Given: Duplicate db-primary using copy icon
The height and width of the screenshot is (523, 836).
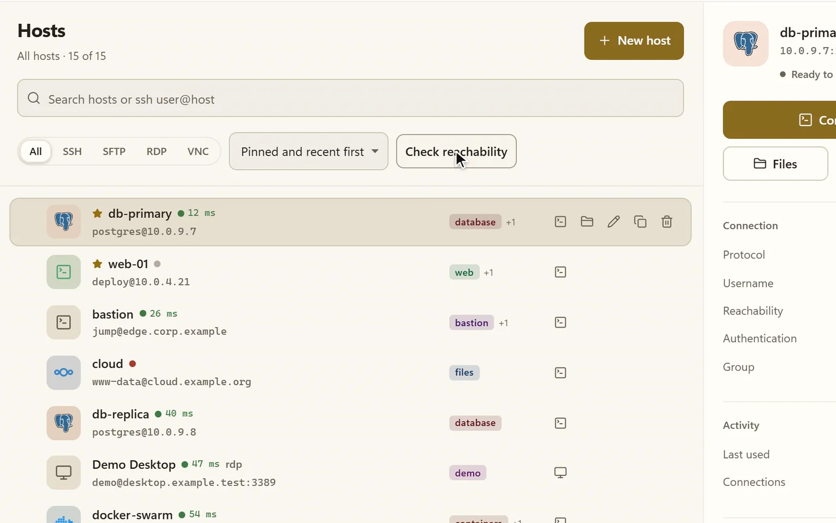Looking at the screenshot, I should coord(640,221).
